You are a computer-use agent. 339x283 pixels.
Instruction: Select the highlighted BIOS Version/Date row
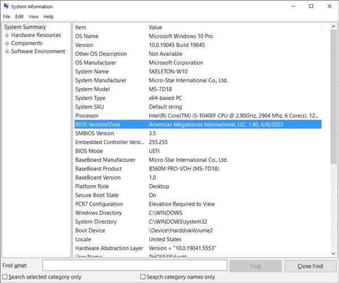coord(198,124)
